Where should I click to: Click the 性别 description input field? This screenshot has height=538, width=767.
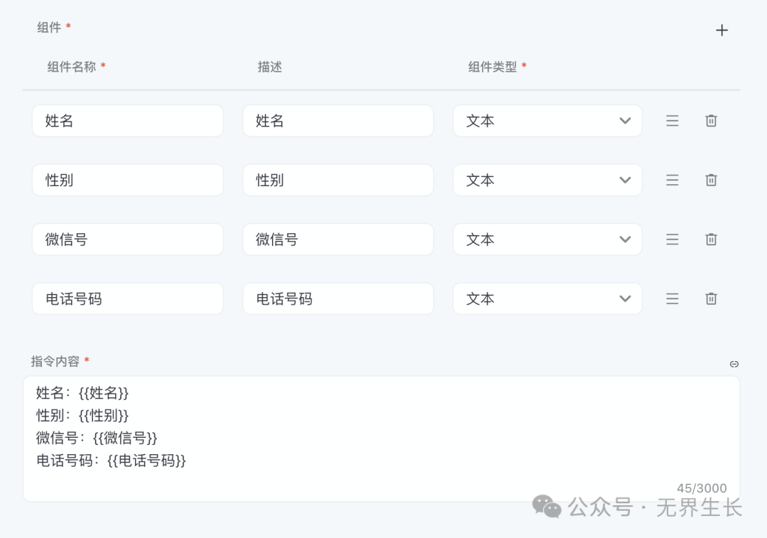[338, 180]
